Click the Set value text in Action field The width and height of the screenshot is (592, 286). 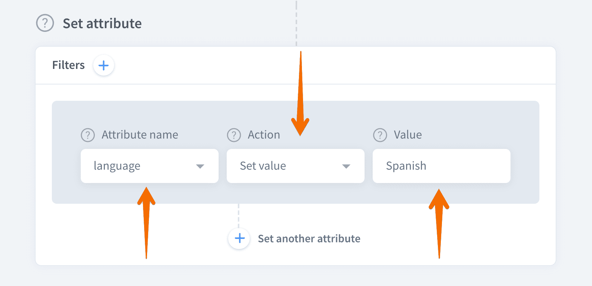click(x=263, y=166)
